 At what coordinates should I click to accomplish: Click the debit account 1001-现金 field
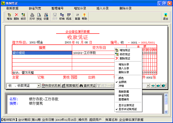[36, 42]
